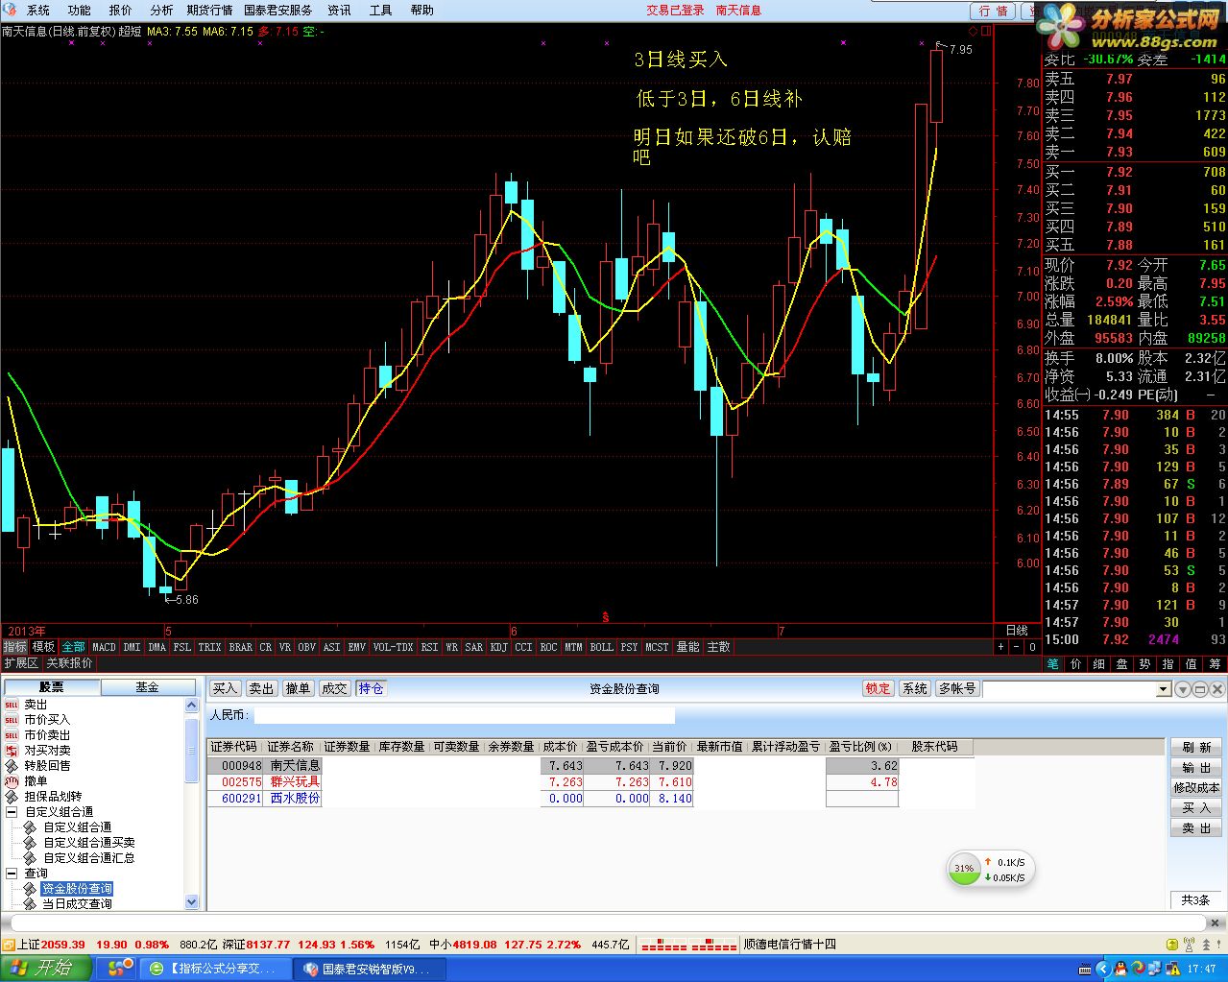Click the 多帐号 button

(956, 688)
